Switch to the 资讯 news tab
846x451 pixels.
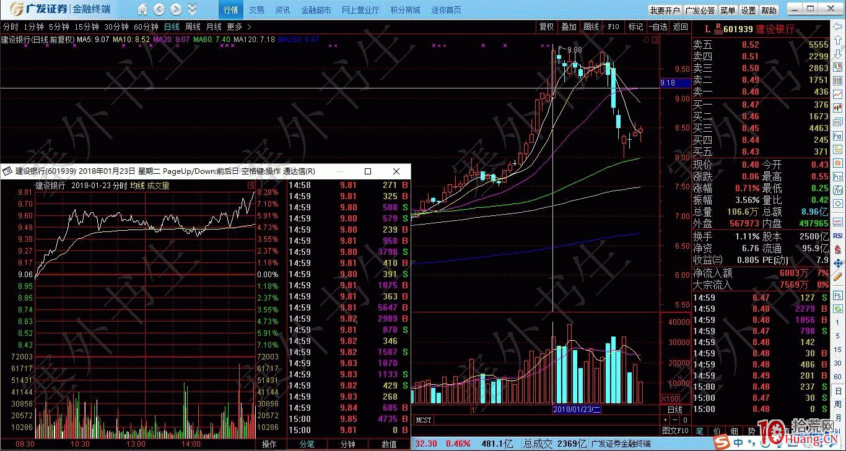click(282, 10)
